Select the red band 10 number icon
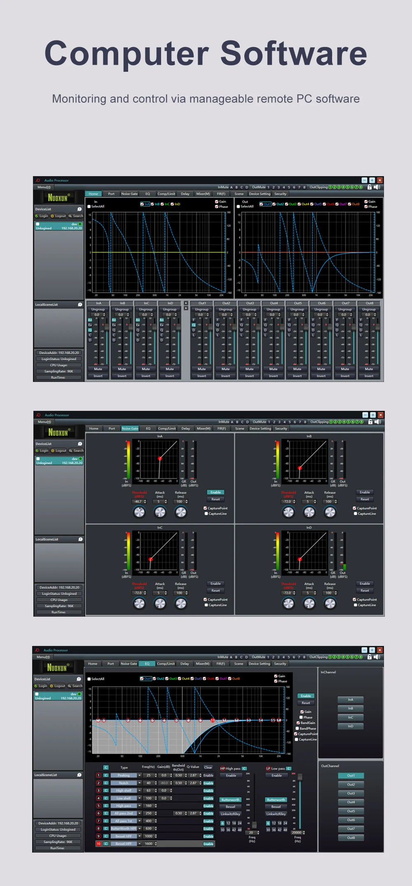 click(x=98, y=844)
